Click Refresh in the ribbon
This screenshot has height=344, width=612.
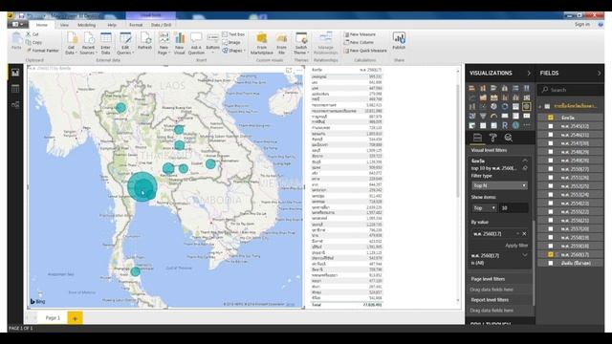pos(144,41)
